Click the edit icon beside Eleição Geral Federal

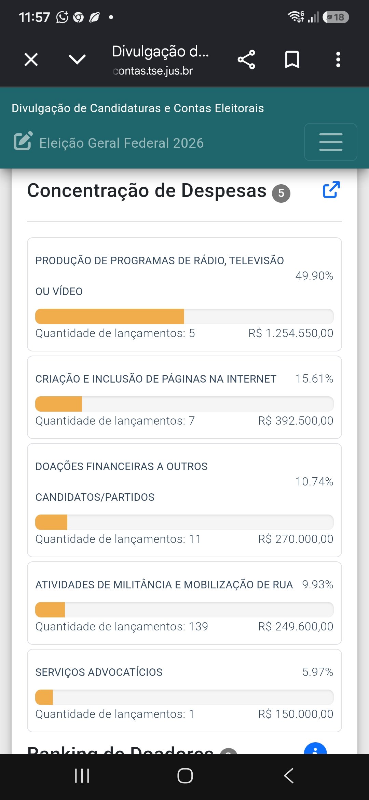pyautogui.click(x=23, y=141)
